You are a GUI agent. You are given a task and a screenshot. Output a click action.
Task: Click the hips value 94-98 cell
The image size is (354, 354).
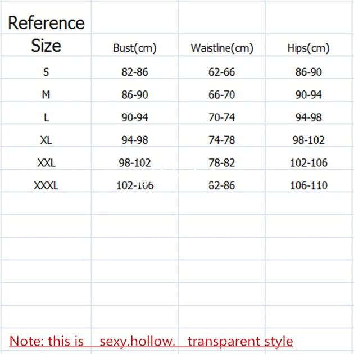coord(308,117)
